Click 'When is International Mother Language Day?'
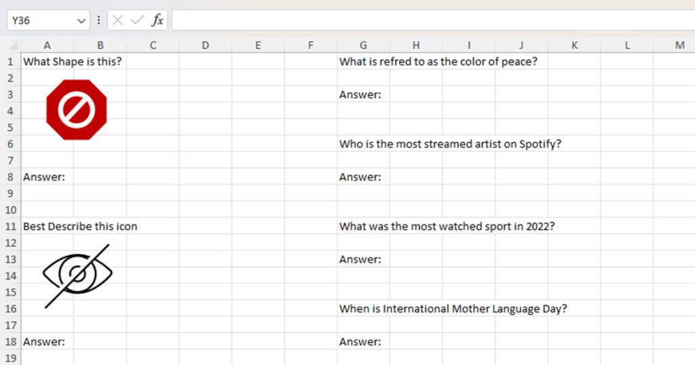 [453, 309]
